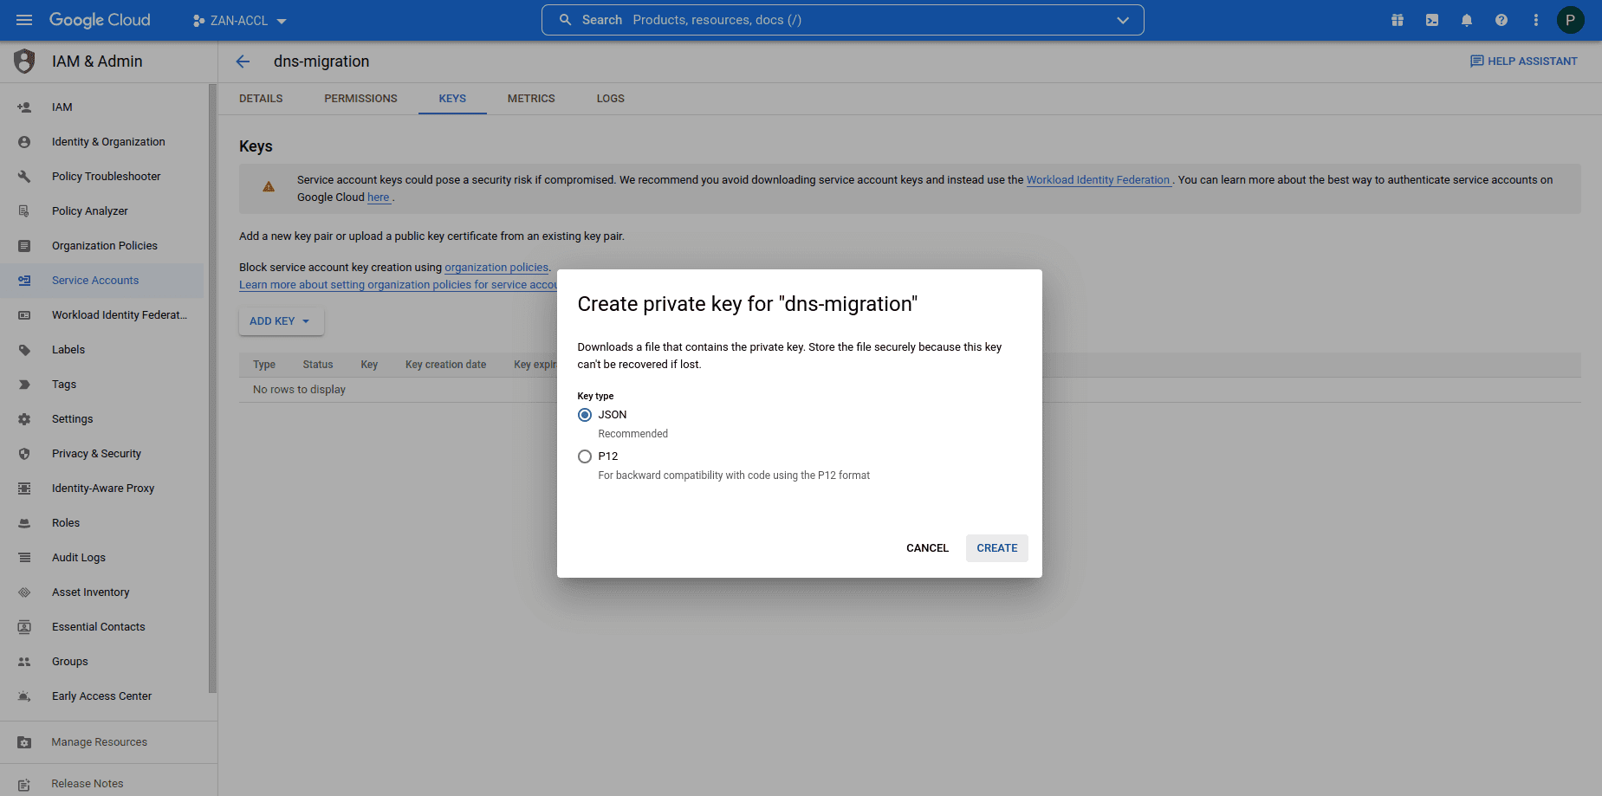Open the Workload Identity Federation link
1602x796 pixels.
point(1098,180)
